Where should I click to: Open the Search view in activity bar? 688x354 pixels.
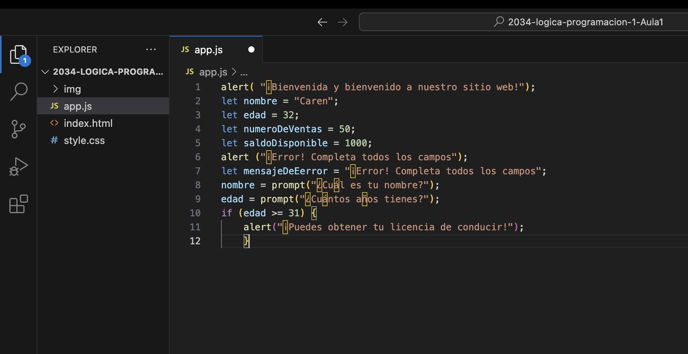click(19, 92)
